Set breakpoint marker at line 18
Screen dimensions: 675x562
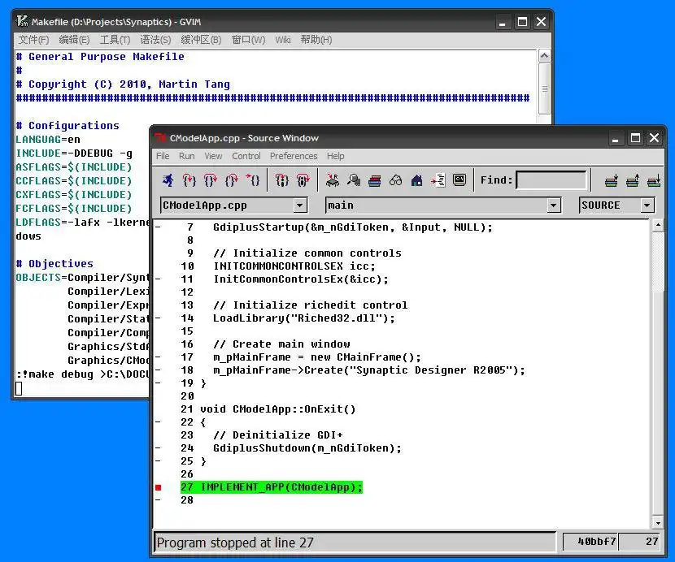coord(158,370)
